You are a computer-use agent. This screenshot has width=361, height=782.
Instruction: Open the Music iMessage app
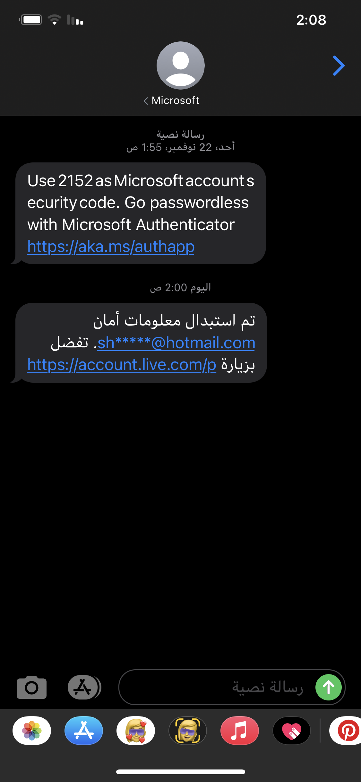coord(240,730)
